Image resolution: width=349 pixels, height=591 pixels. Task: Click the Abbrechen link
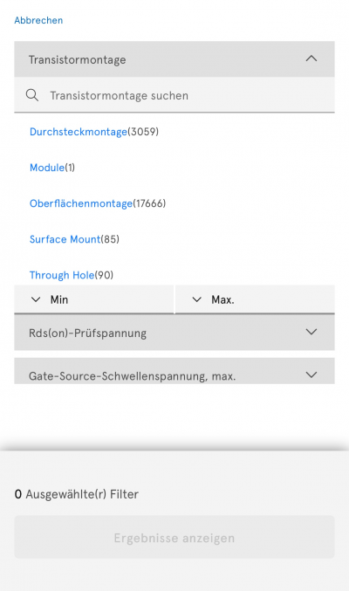point(38,20)
